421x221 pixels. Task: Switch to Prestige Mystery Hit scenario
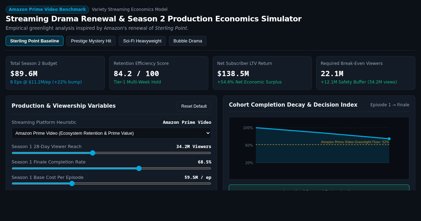91,41
